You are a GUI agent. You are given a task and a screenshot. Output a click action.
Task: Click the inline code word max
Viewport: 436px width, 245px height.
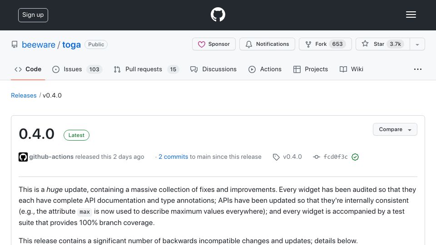tap(84, 212)
